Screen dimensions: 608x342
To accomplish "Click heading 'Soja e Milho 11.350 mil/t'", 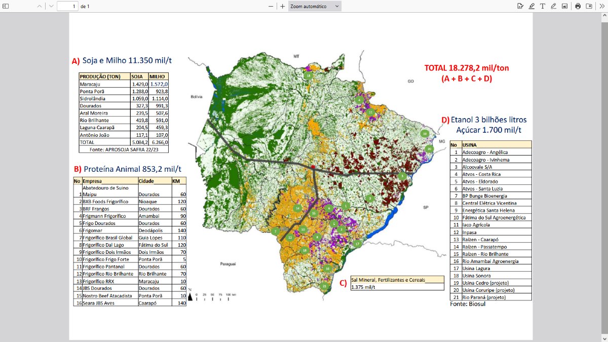I will [127, 60].
